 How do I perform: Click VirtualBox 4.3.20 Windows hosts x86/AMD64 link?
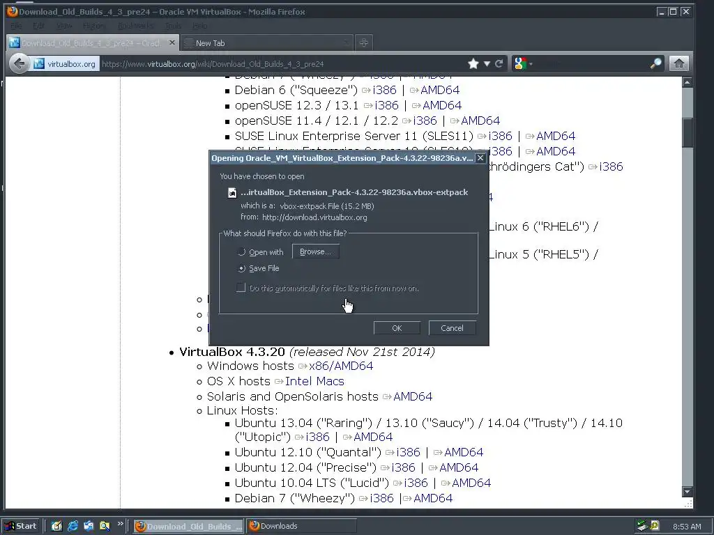pos(340,366)
